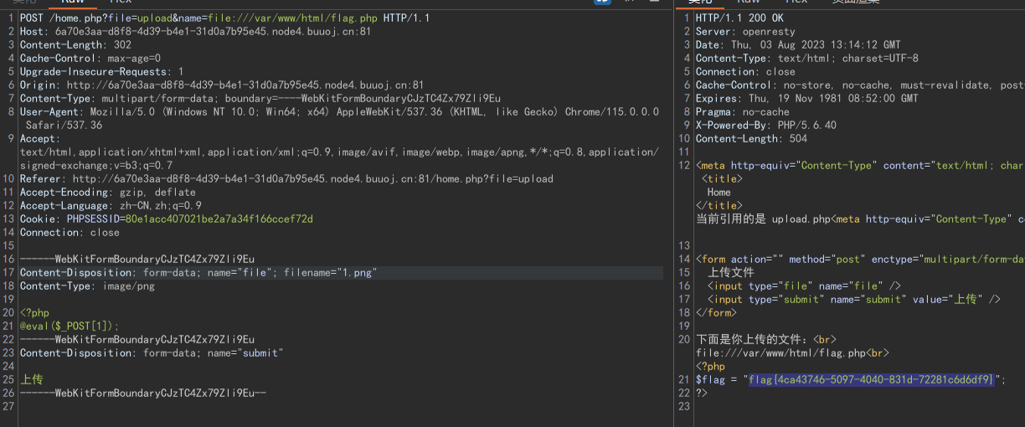Viewport: 1025px width, 427px height.
Task: Click the filename="1.png" Content-Disposition line
Action: click(198, 272)
